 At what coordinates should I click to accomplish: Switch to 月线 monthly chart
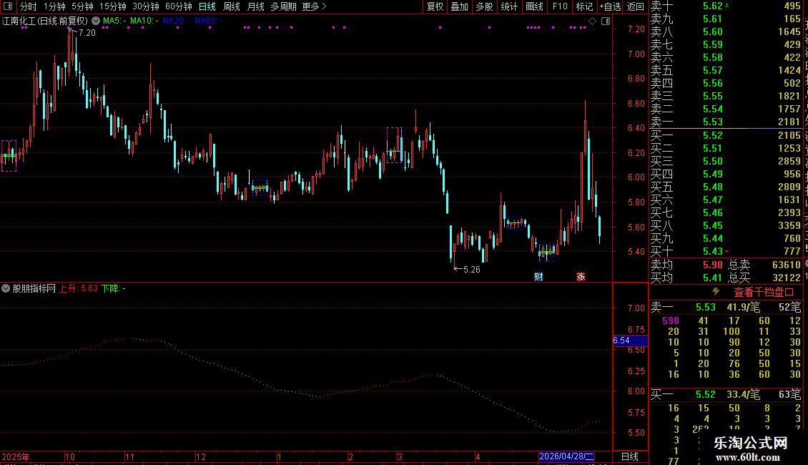coord(255,6)
